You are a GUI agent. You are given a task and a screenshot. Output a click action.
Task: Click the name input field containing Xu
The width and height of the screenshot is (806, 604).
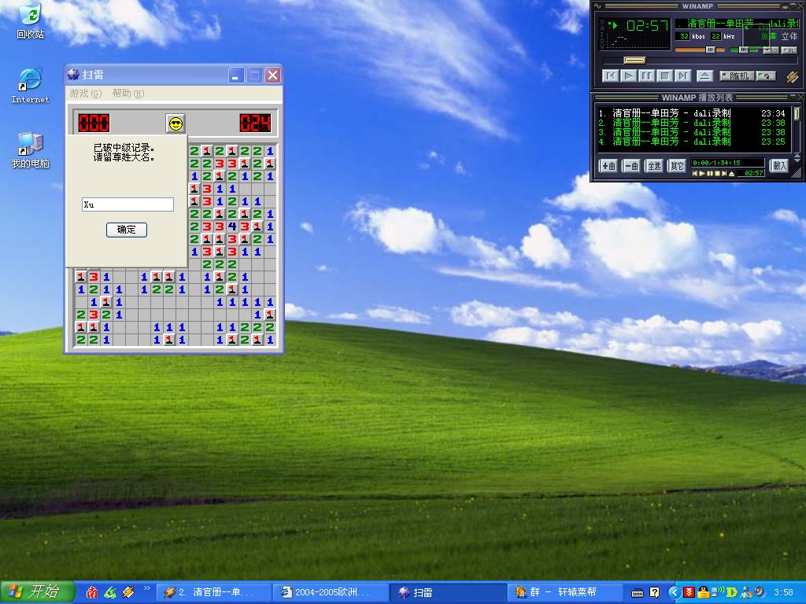(x=128, y=204)
